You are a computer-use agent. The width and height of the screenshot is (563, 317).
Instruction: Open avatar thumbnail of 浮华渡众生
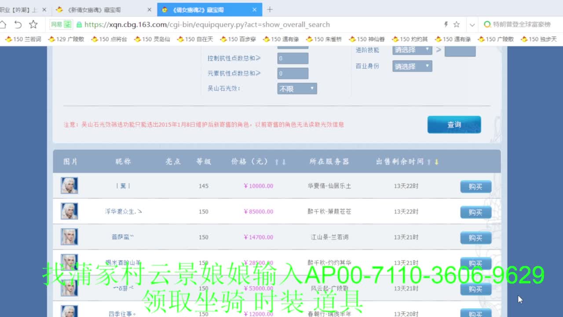click(x=69, y=211)
